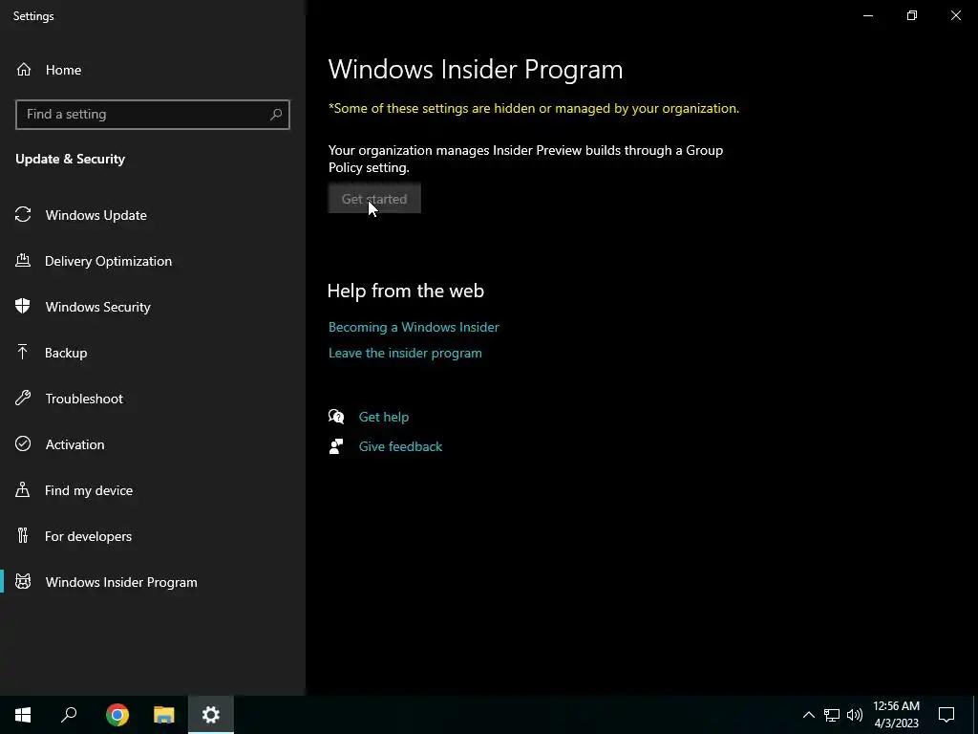Open taskbar Search
The height and width of the screenshot is (734, 978).
pos(69,715)
